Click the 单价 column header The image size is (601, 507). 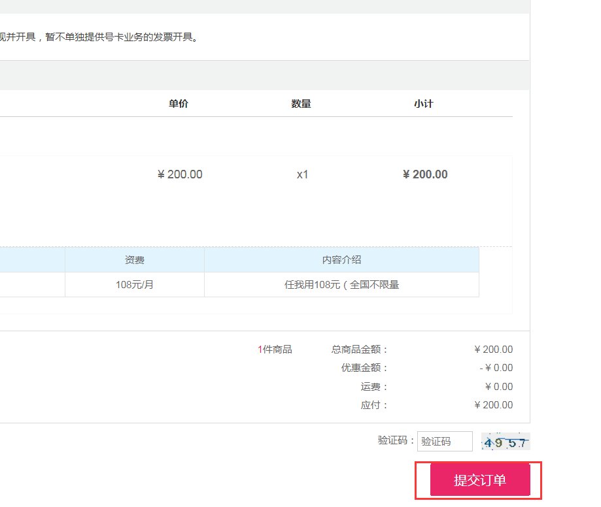point(179,103)
